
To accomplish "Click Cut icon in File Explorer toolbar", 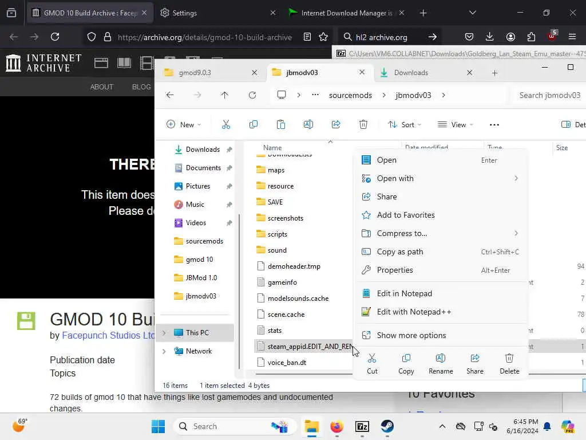I will [225, 124].
